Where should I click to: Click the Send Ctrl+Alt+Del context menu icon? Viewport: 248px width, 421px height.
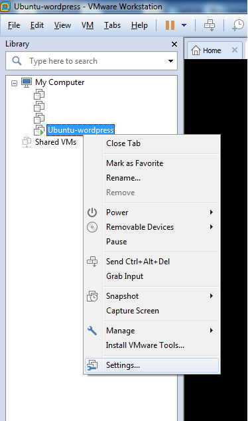tap(92, 262)
